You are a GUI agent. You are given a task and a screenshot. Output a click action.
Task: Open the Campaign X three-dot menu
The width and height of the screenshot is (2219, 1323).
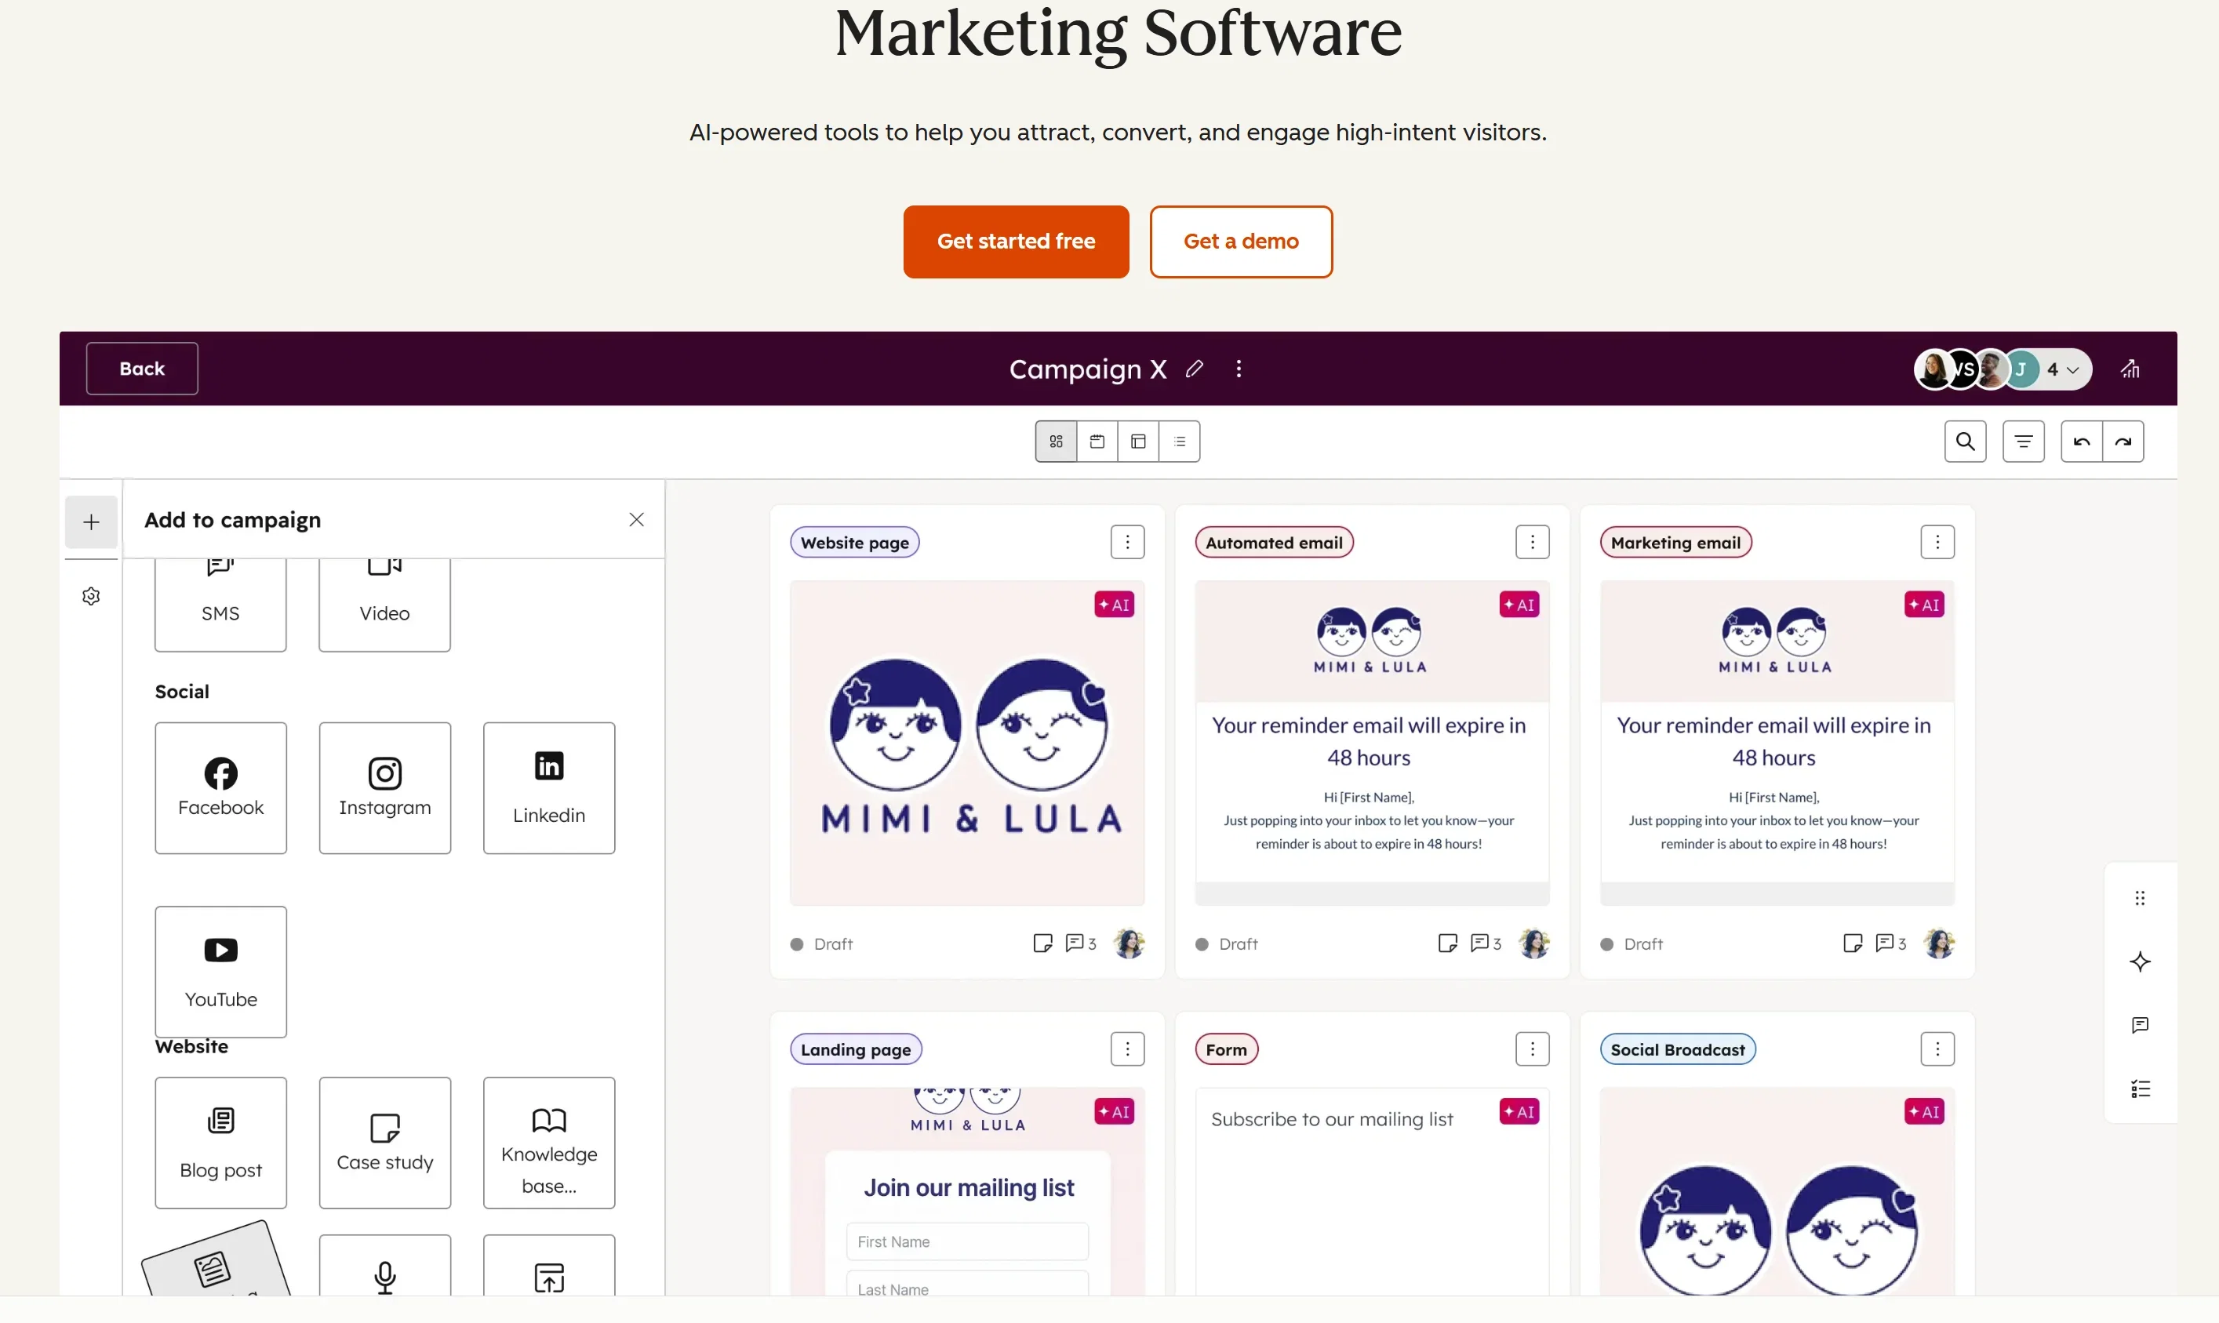[1239, 369]
